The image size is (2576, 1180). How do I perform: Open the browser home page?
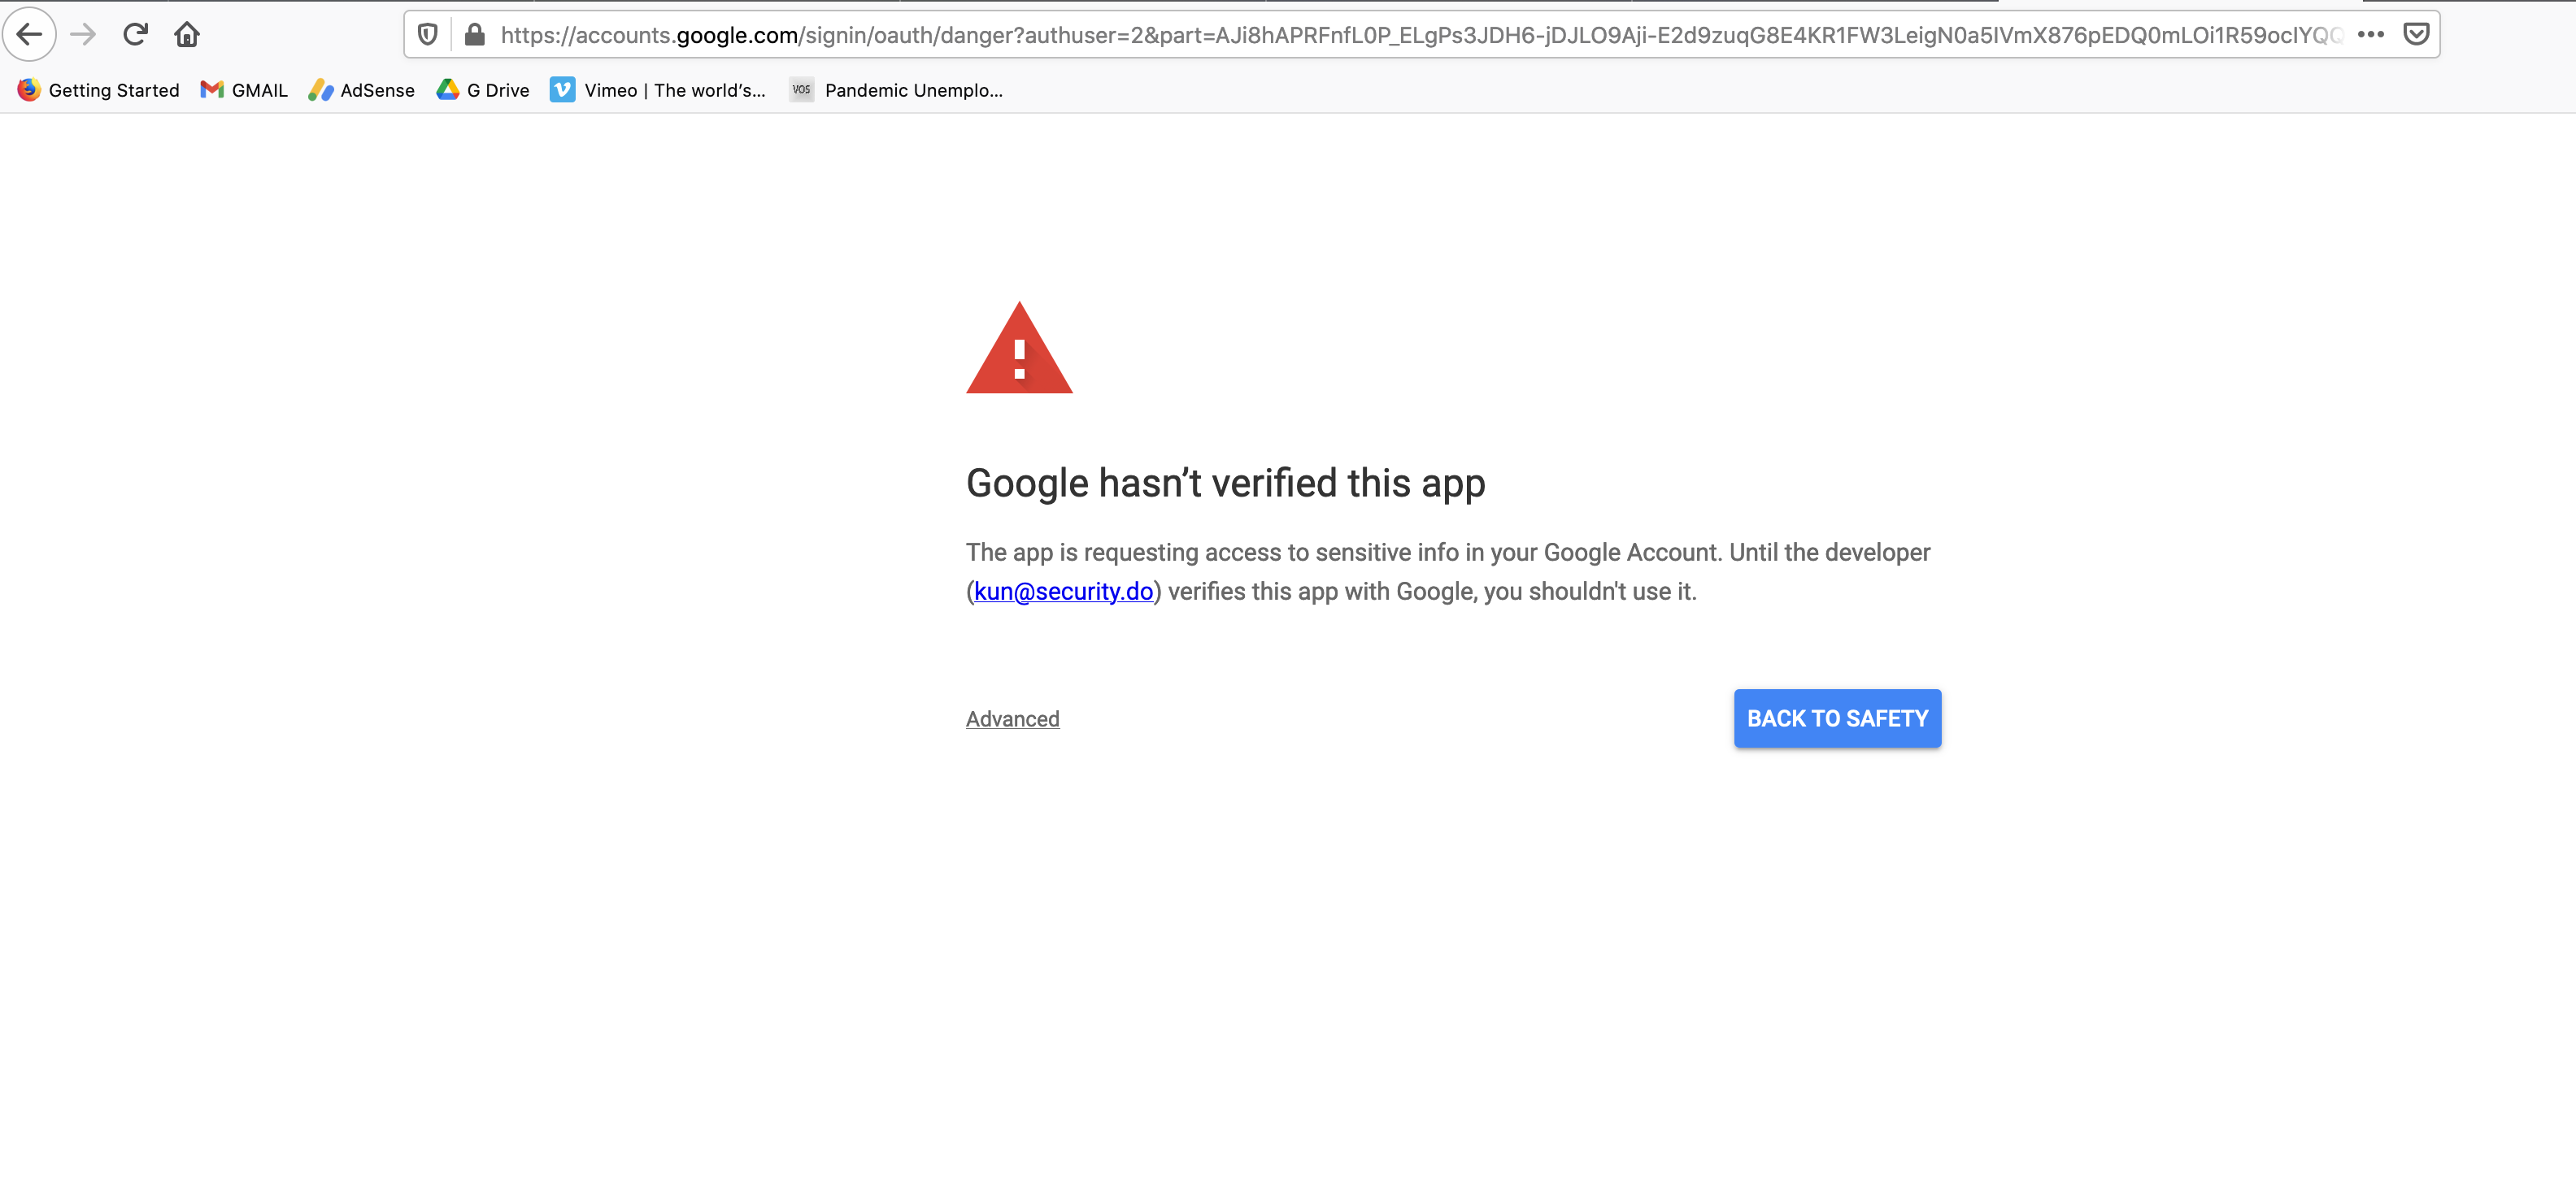pos(187,35)
